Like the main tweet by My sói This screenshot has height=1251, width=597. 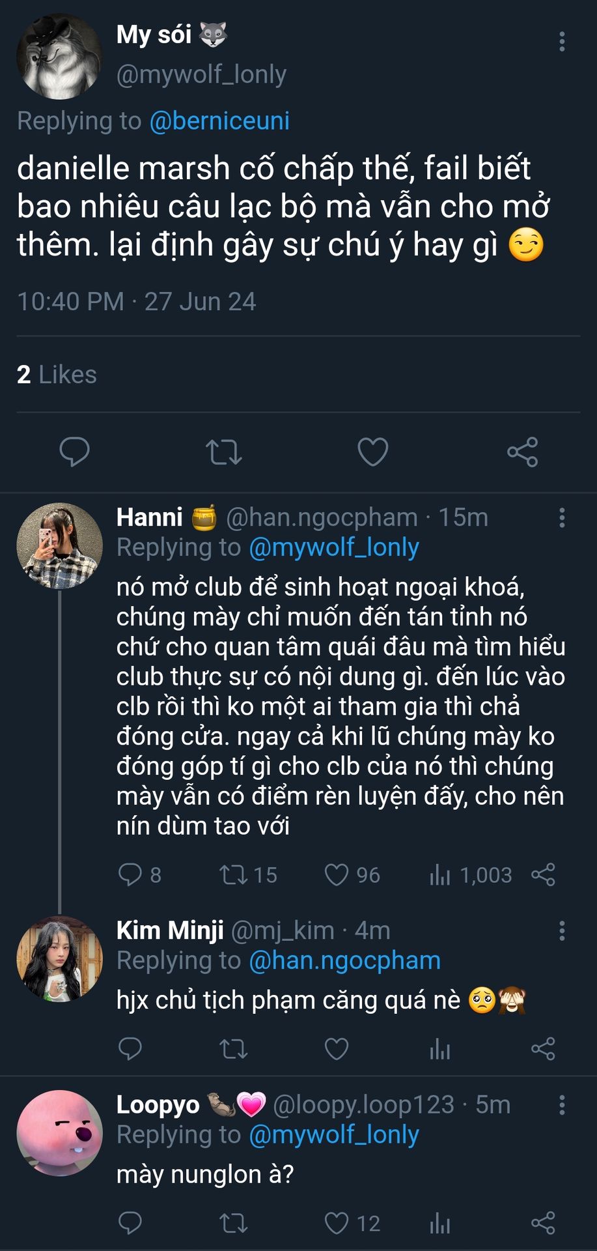373,452
